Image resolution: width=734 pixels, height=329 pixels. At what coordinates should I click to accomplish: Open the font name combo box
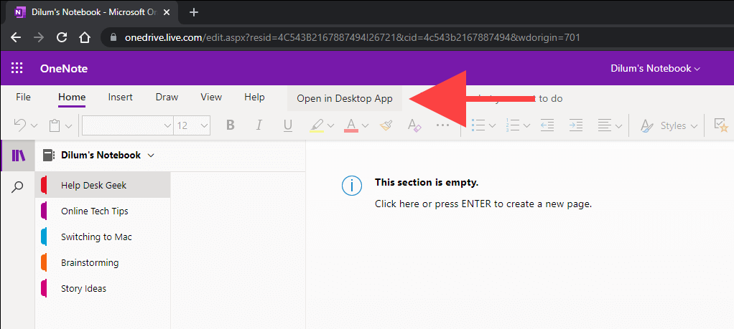(127, 125)
